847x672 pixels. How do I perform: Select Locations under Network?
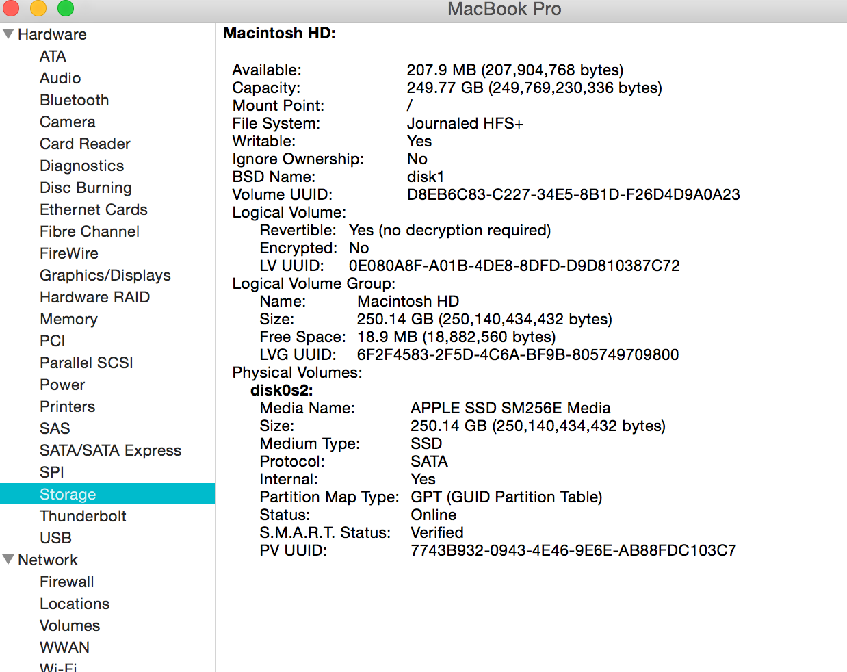coord(75,604)
